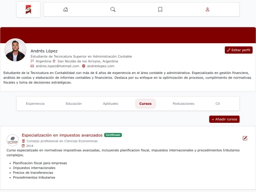Open the CV tab

click(x=218, y=103)
